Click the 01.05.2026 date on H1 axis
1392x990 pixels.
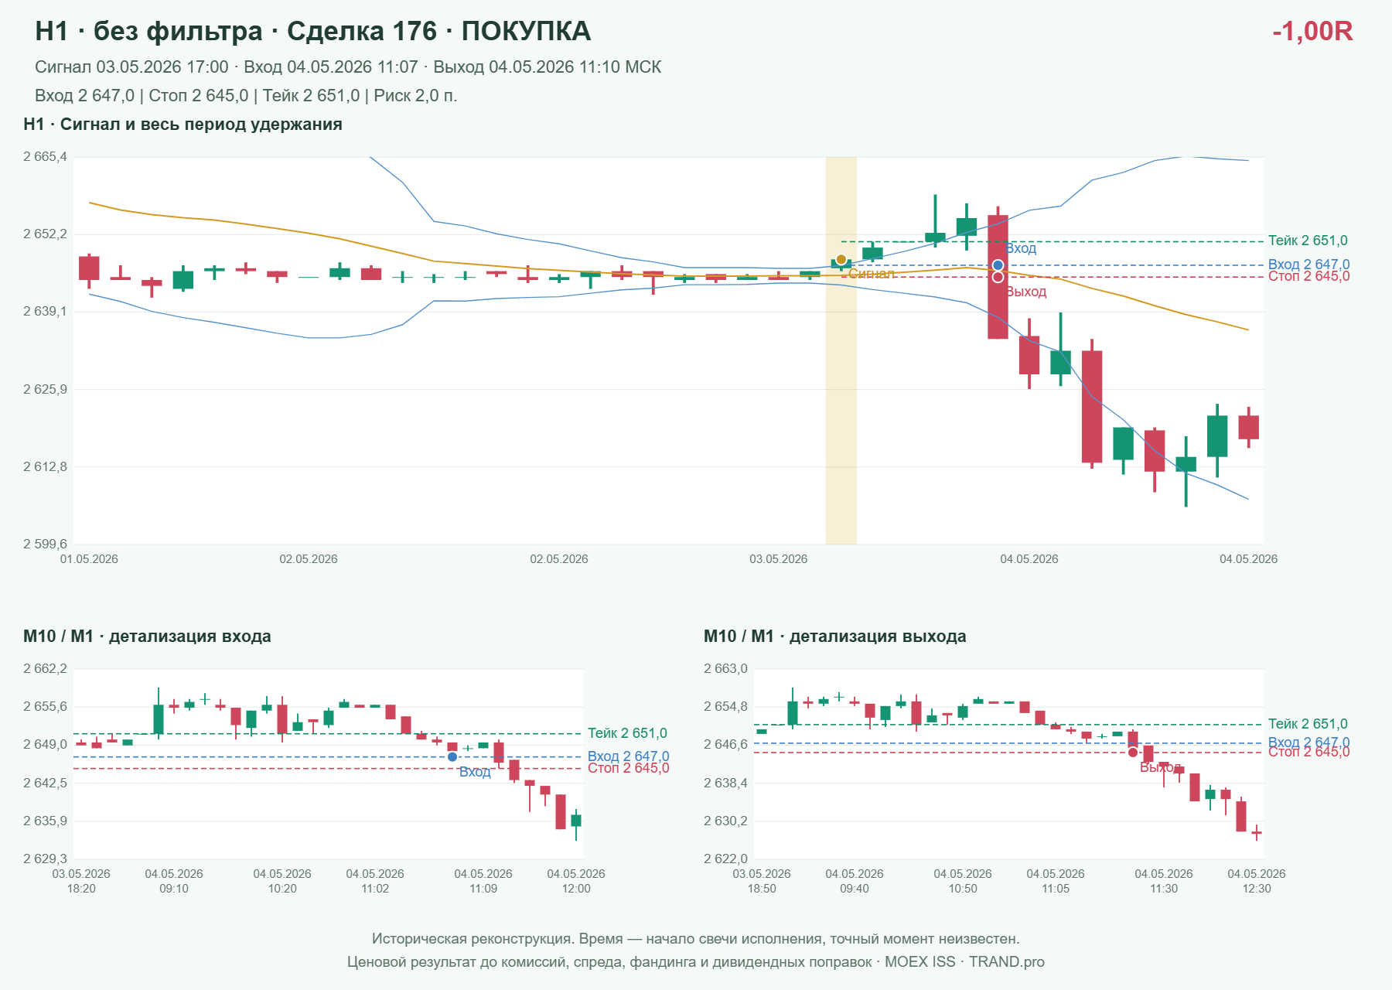click(89, 559)
